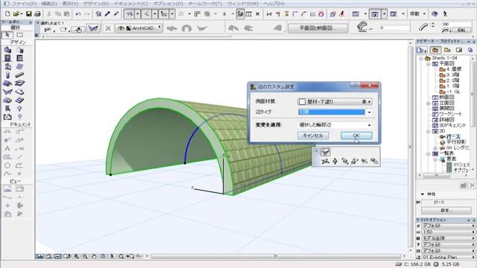Click the キャンセル button in the dialog
Image resolution: width=477 pixels, height=268 pixels.
point(313,135)
